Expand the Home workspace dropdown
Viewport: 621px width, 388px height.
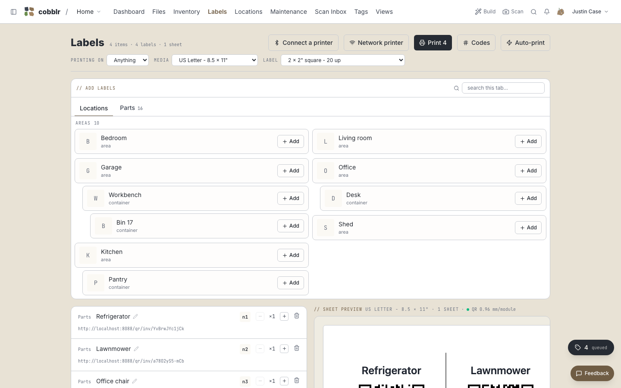pos(88,12)
